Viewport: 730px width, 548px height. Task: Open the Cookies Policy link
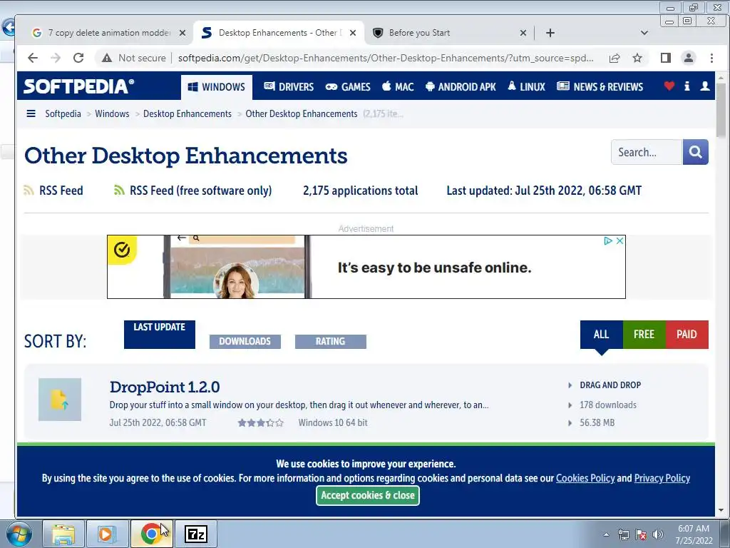(x=585, y=478)
